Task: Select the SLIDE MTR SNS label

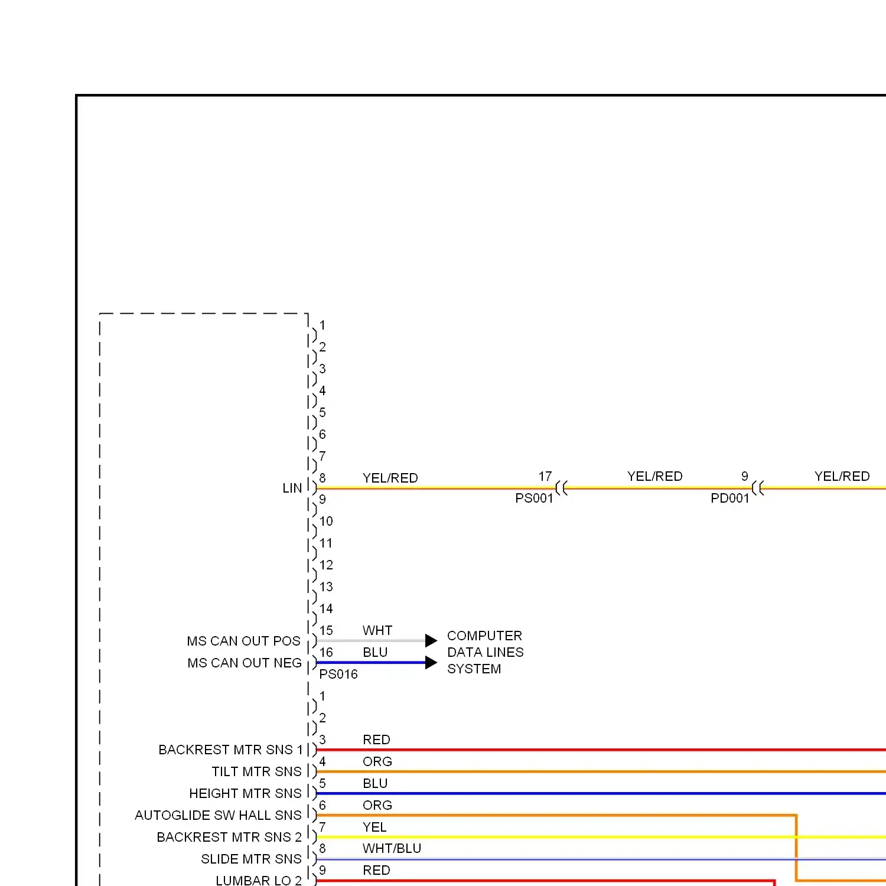Action: click(251, 859)
